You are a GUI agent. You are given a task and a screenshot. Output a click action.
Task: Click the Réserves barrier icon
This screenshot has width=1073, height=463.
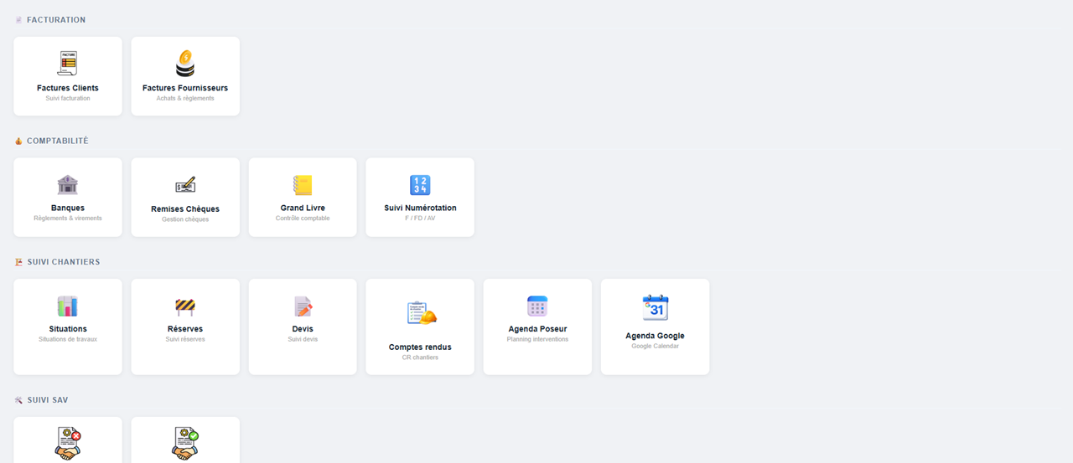pos(185,306)
